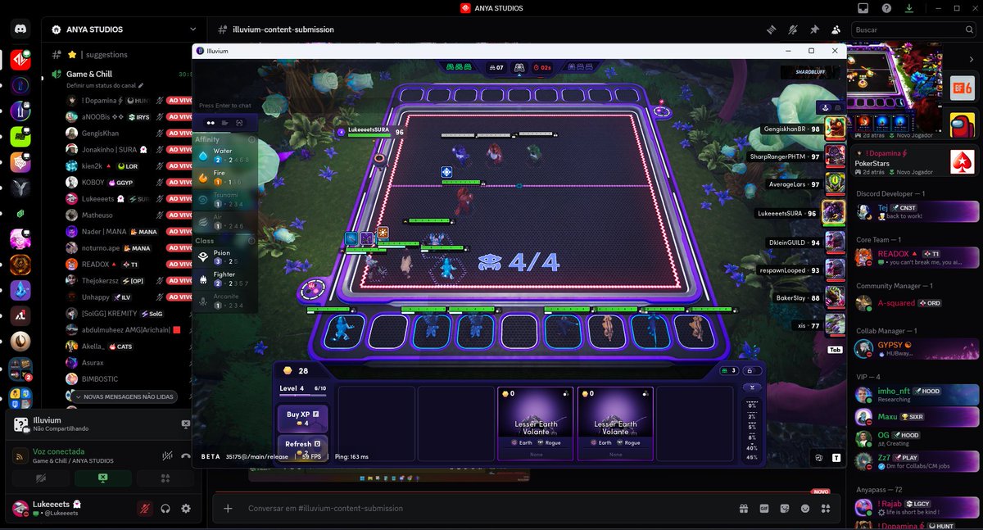Image resolution: width=983 pixels, height=530 pixels.
Task: Click the Water affinity synergy row
Action: coord(225,155)
